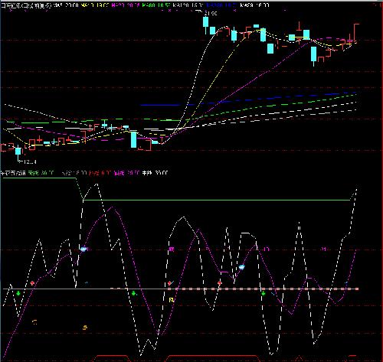Click the red up-arrow beside the magenta square marker
383x362 pixels.
(169, 283)
